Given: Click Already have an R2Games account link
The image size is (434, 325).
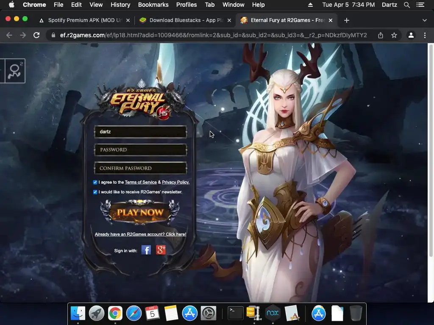Looking at the screenshot, I should click(140, 234).
